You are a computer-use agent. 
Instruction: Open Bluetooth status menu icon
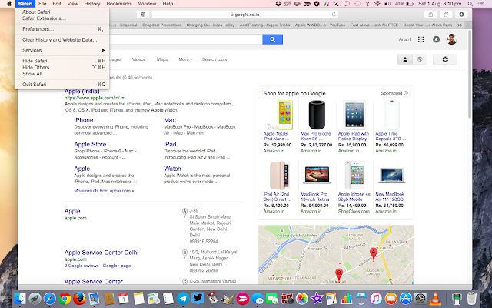[367, 4]
